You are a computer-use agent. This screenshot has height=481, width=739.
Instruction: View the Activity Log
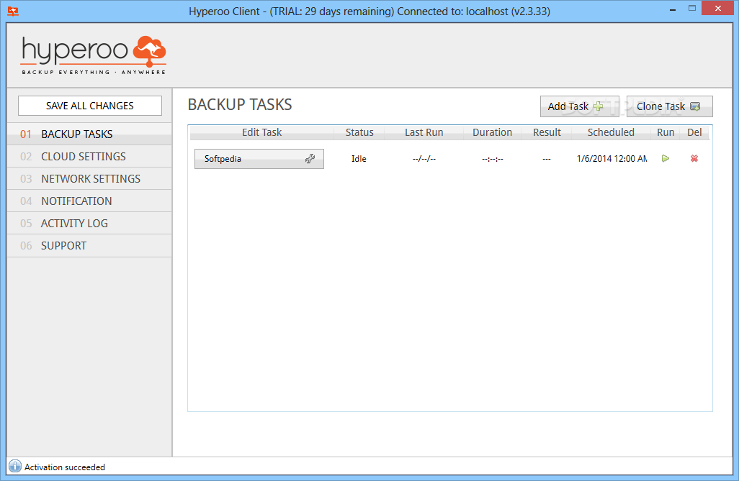click(x=89, y=223)
